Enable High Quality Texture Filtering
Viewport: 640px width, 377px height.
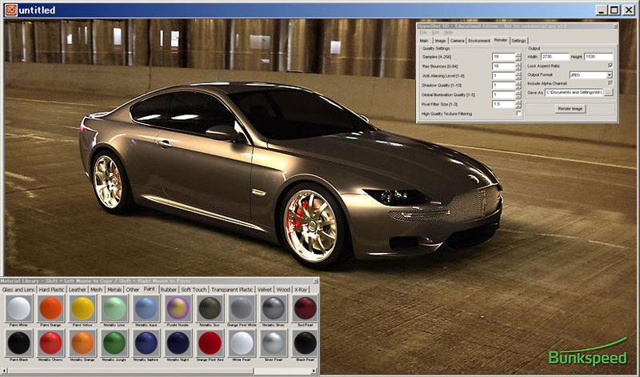pos(518,114)
